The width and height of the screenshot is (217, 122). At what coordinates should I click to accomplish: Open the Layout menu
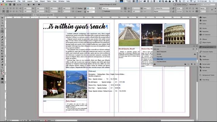(x=29, y=1)
